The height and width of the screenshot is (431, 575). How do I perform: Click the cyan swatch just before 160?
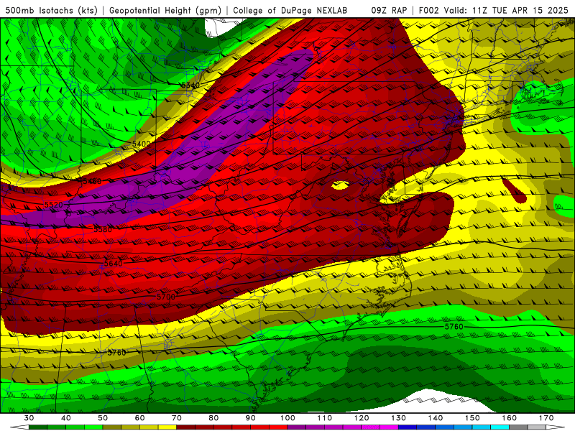pyautogui.click(x=500, y=427)
